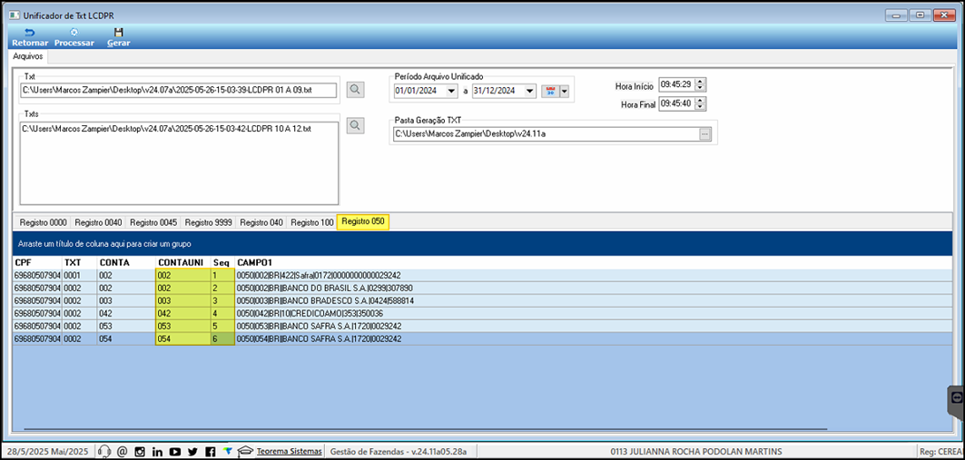The width and height of the screenshot is (965, 460).
Task: Switch to the Registro 050 tab
Action: click(363, 222)
